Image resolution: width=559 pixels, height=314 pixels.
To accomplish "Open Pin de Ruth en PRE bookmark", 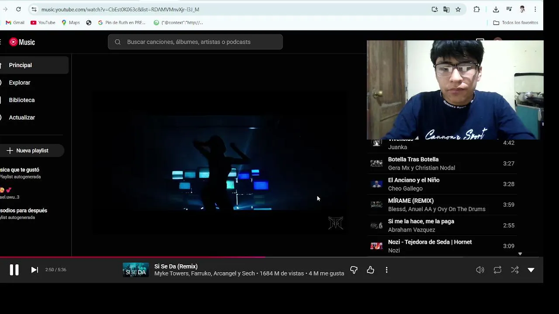I will point(121,23).
